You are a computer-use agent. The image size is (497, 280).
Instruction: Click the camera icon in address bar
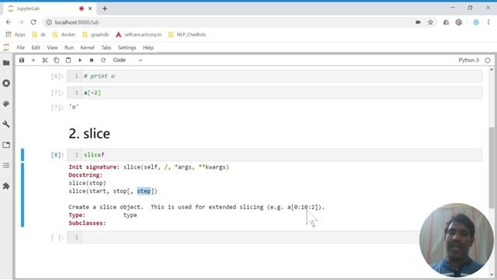coord(418,23)
